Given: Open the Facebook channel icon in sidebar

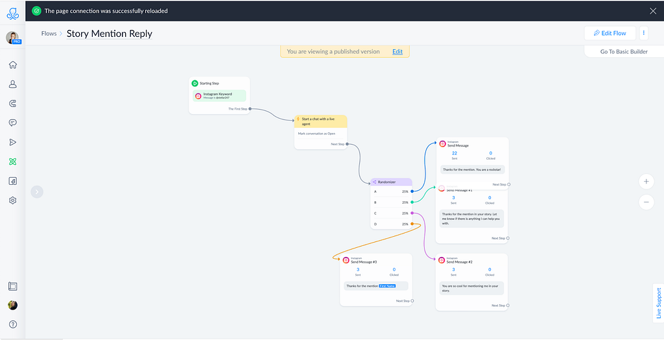Looking at the screenshot, I should point(13,181).
